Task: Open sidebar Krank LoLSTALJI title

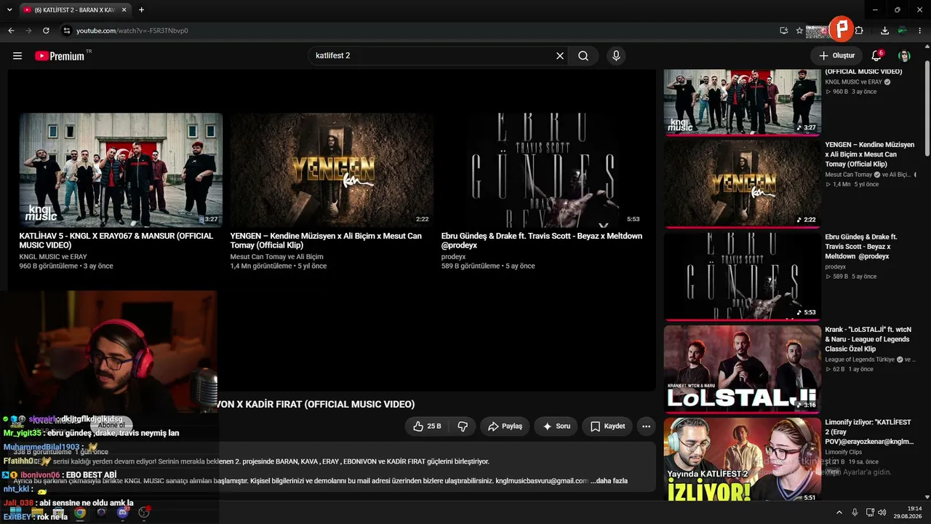Action: pyautogui.click(x=868, y=339)
